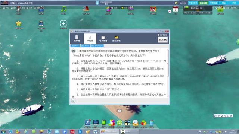Toggle the checkbox above 考生文件夹 button
The width and height of the screenshot is (239, 134).
click(x=158, y=35)
